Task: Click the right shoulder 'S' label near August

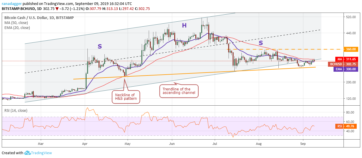Action: [260, 43]
